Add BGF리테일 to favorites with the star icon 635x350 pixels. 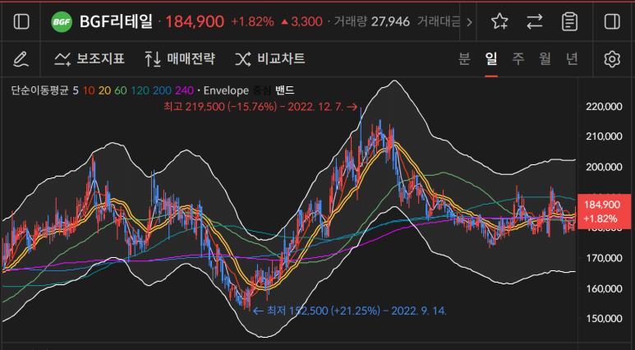[499, 21]
